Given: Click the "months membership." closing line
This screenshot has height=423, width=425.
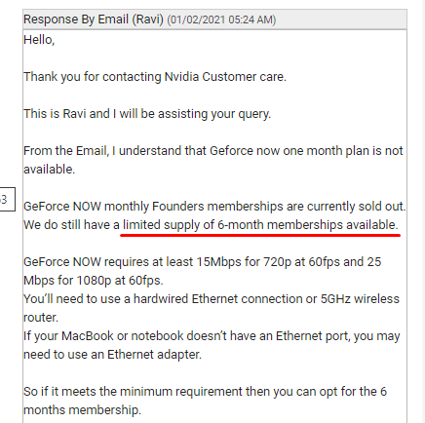Looking at the screenshot, I should click(x=82, y=410).
